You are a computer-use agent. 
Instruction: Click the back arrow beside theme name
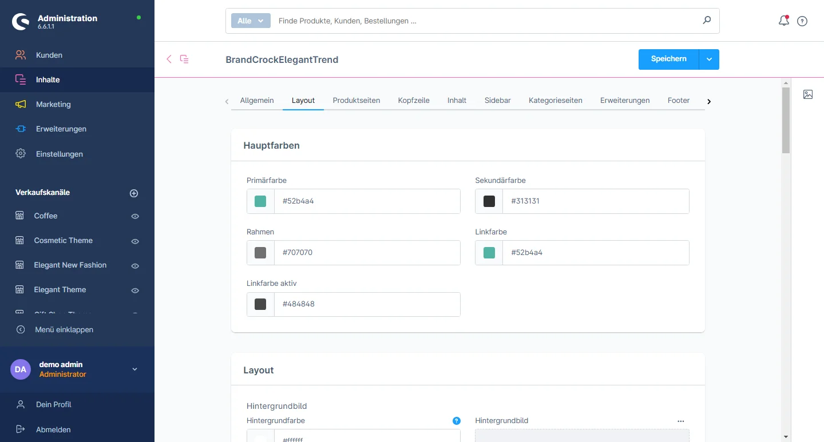[169, 59]
